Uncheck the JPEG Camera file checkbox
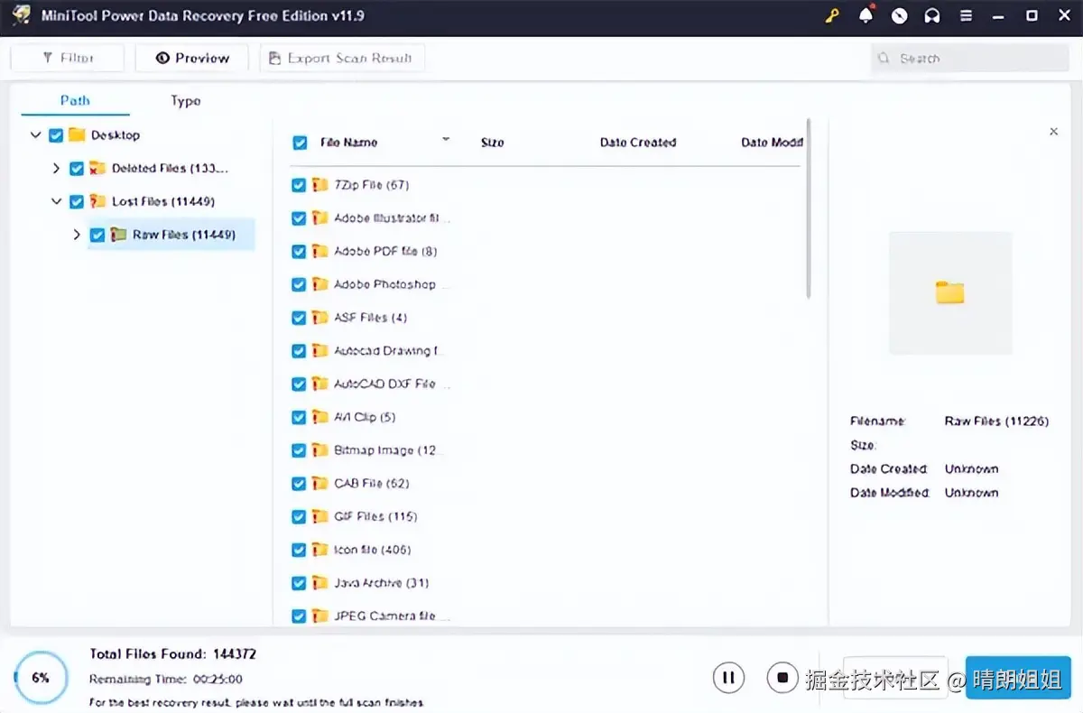Screen dimensions: 1083x713 [x=299, y=616]
